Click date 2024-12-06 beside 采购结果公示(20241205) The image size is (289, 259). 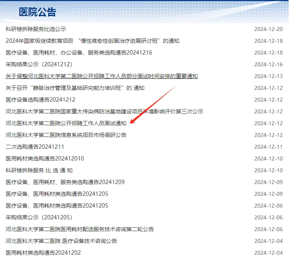[x=268, y=217]
